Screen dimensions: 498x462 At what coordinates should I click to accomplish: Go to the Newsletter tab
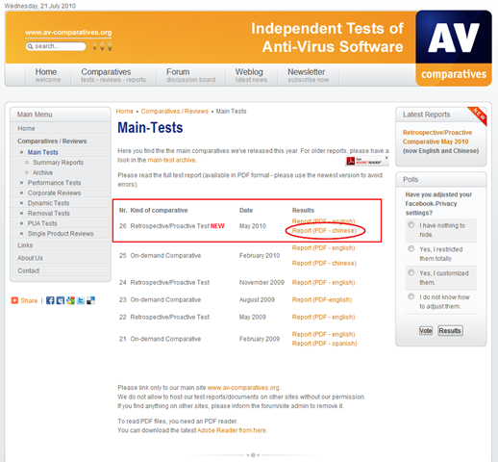308,75
